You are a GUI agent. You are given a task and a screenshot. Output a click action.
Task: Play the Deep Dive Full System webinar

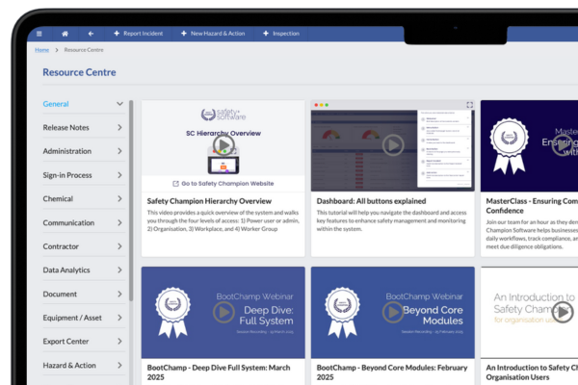tap(223, 312)
